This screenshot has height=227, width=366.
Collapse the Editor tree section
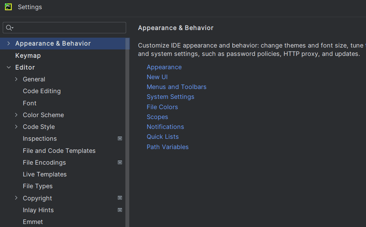(9, 67)
